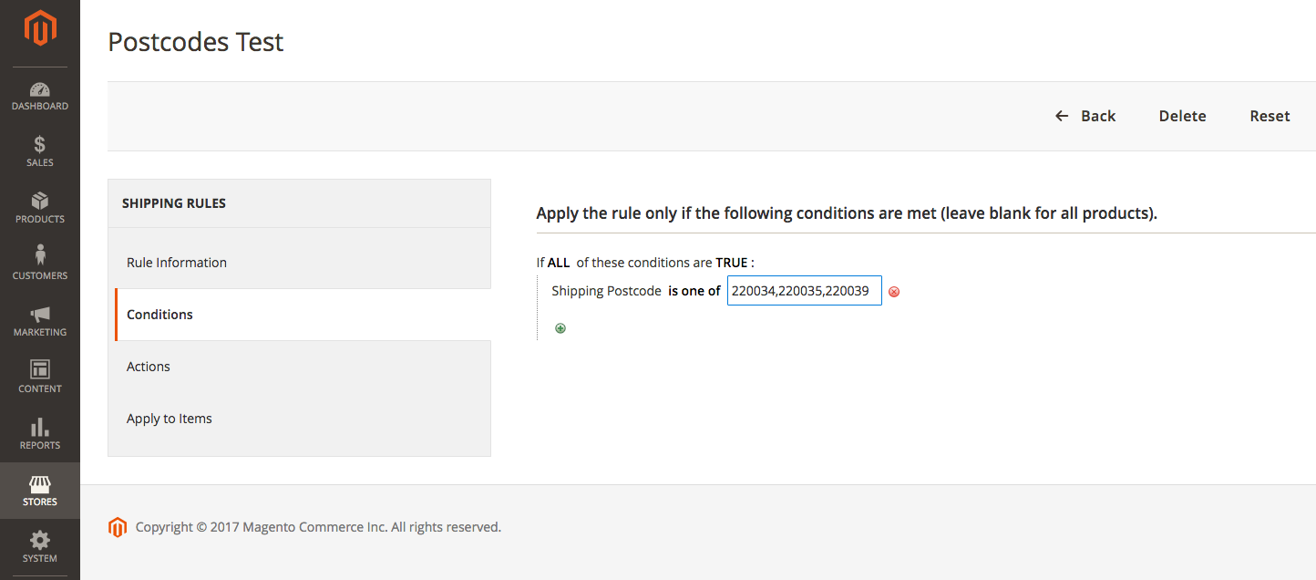The width and height of the screenshot is (1316, 580).
Task: Switch to the Actions tab
Action: 149,367
